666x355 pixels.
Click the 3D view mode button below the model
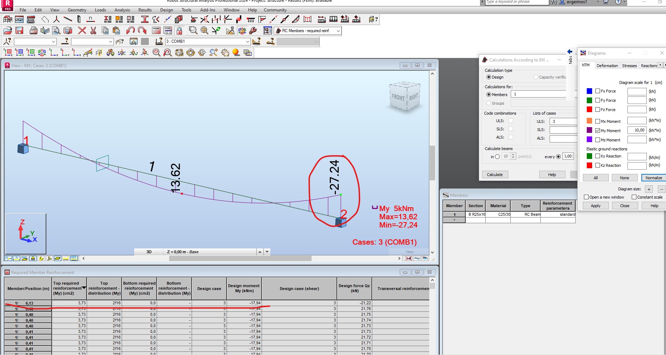(149, 252)
